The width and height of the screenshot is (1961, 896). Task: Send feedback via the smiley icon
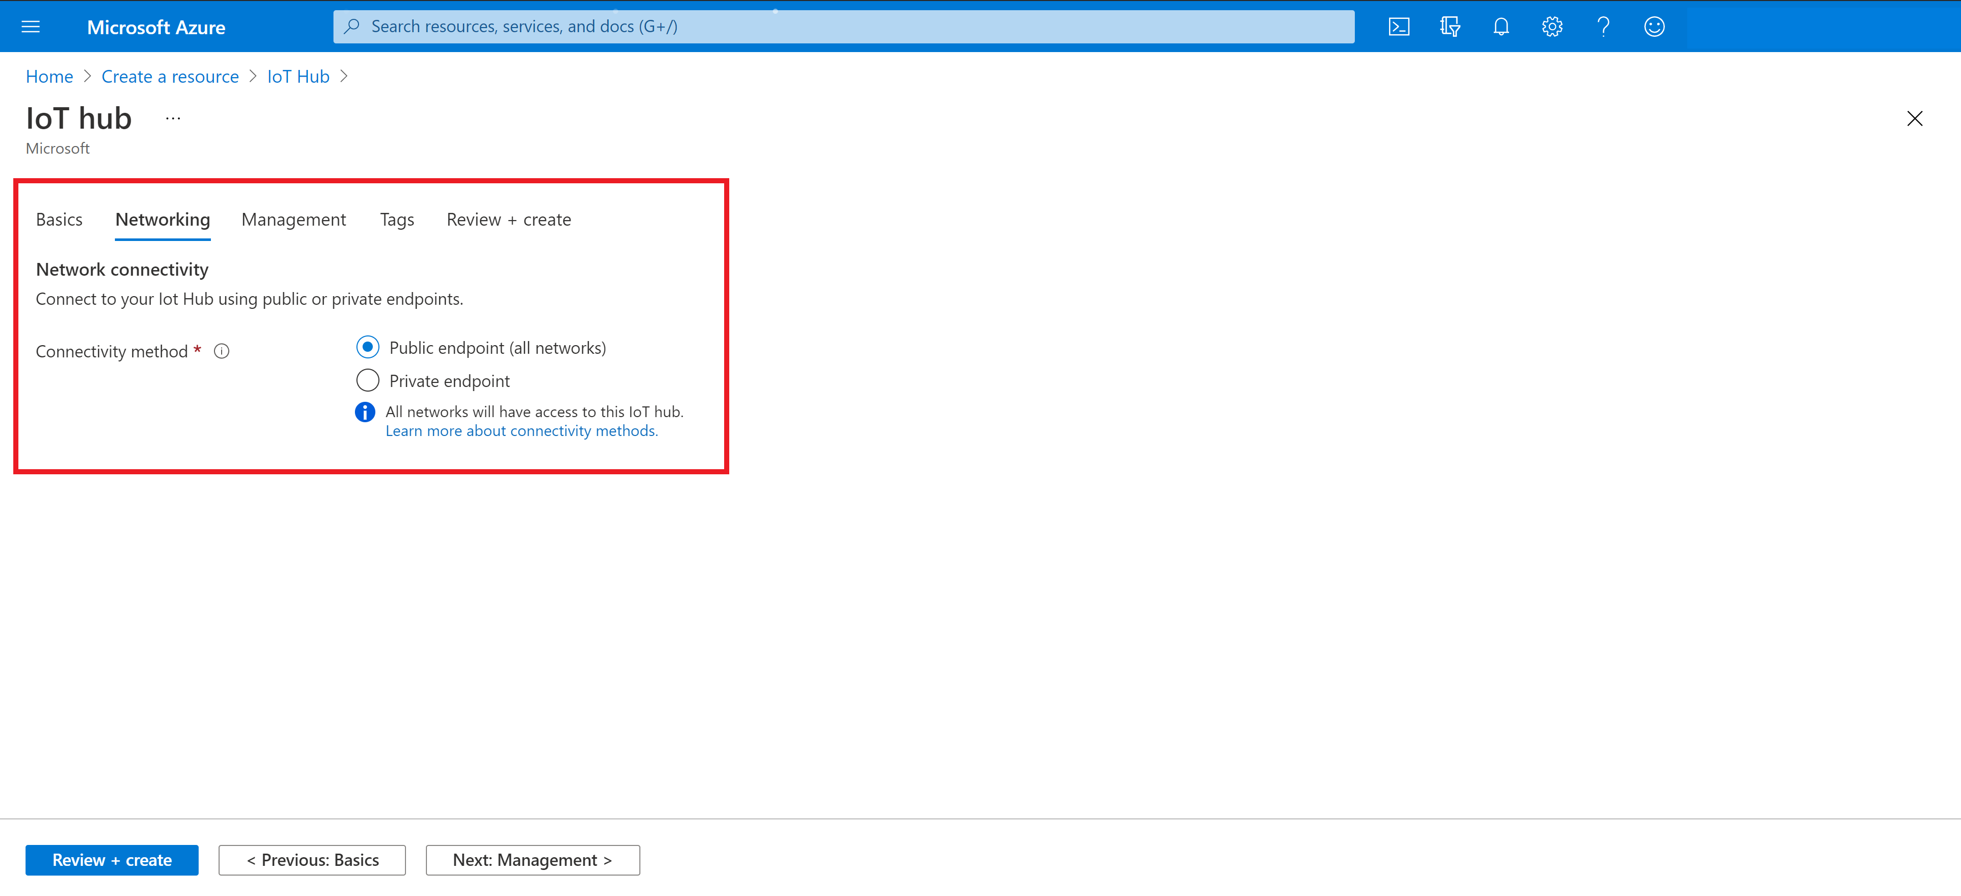click(x=1654, y=26)
